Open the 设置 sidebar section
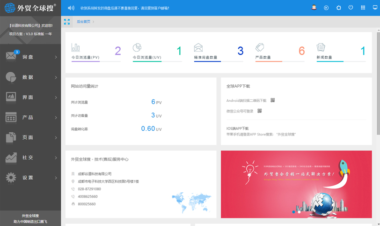Viewport: 380px width, 226px height. [x=30, y=178]
